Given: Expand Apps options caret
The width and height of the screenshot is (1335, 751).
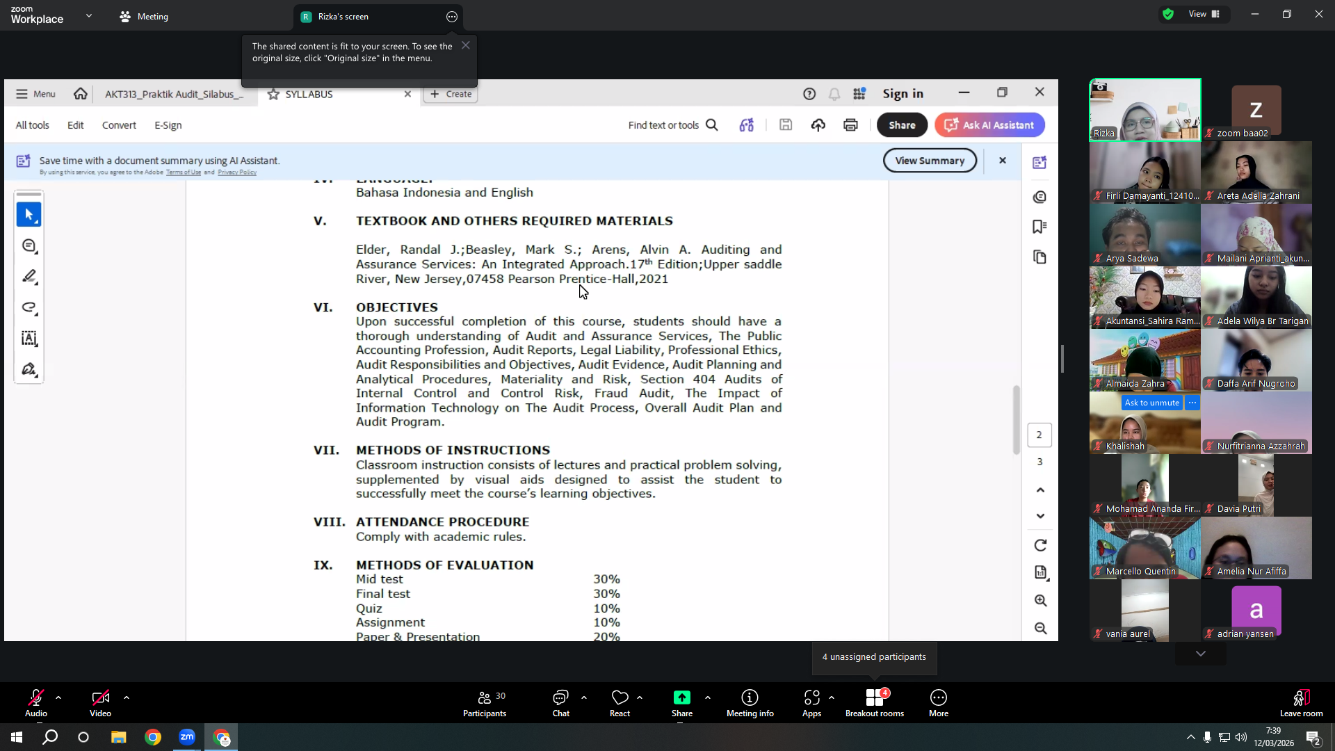Looking at the screenshot, I should coord(832,697).
